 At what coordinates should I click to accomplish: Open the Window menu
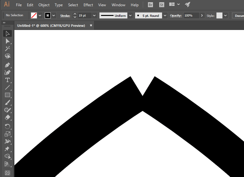click(x=119, y=5)
